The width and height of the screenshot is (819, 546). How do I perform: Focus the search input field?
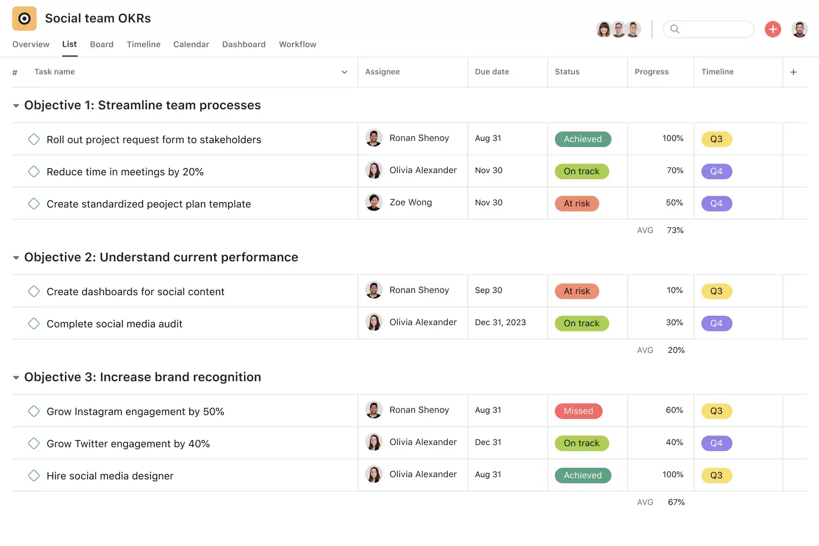coord(715,29)
